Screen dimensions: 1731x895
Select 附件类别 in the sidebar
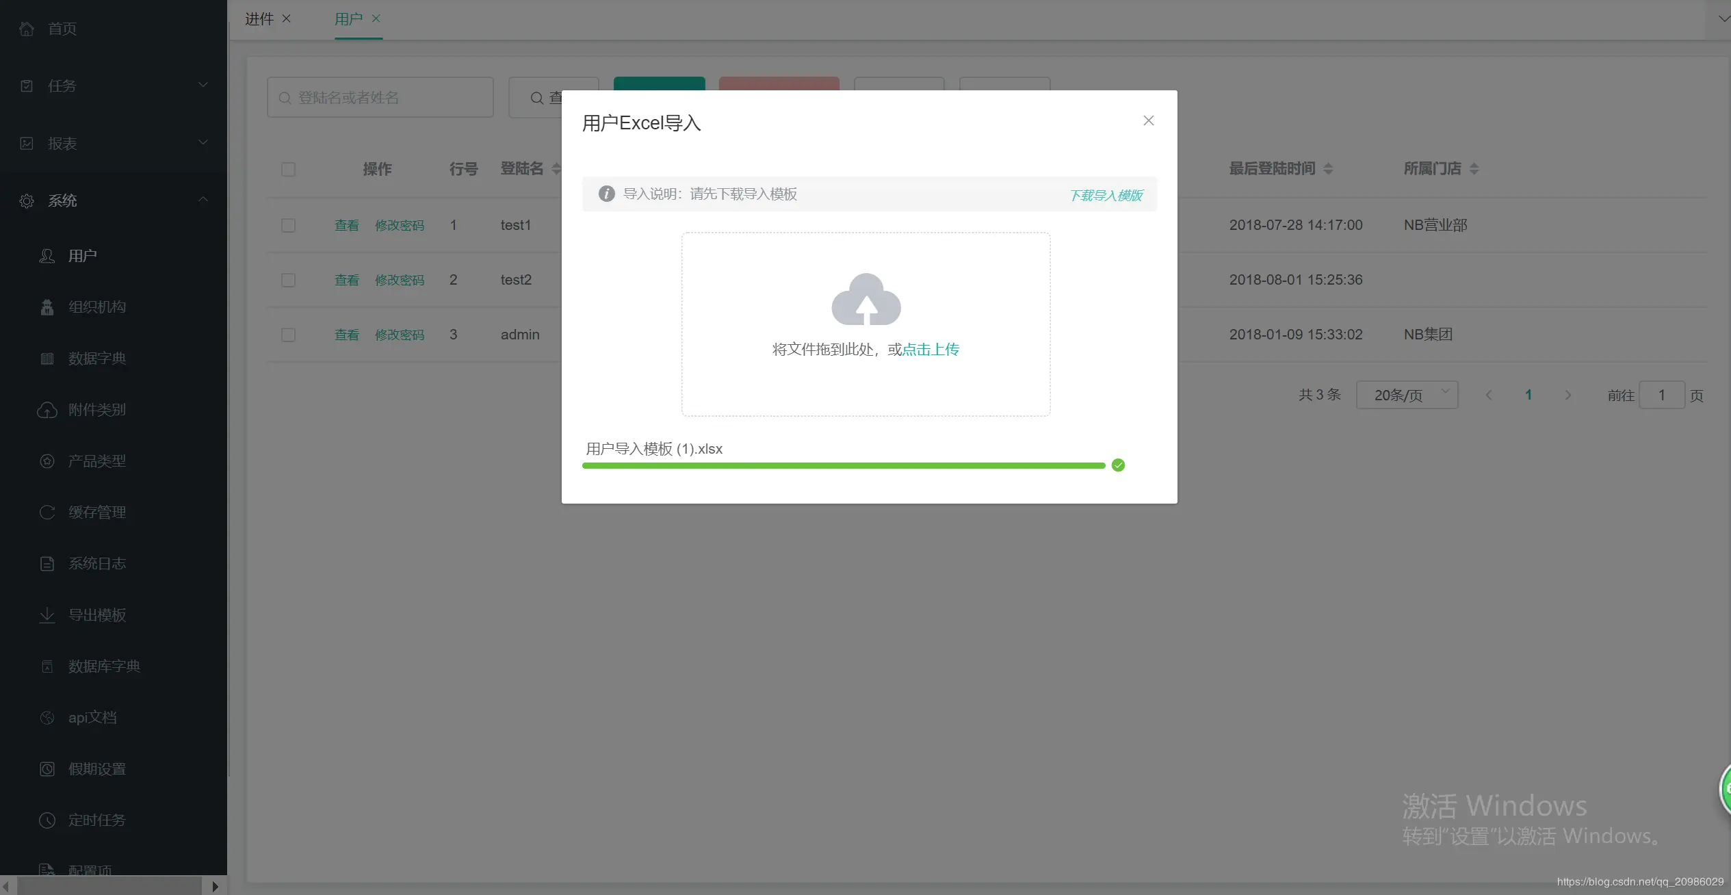coord(96,410)
